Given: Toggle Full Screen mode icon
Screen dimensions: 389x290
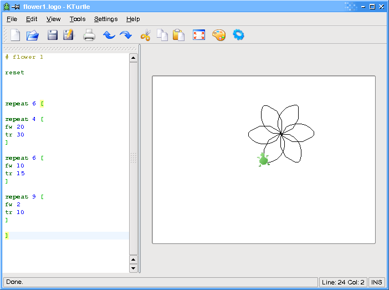Looking at the screenshot, I should point(199,35).
